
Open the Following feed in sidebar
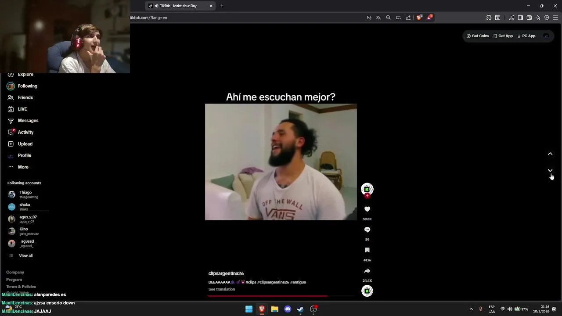click(x=22, y=86)
